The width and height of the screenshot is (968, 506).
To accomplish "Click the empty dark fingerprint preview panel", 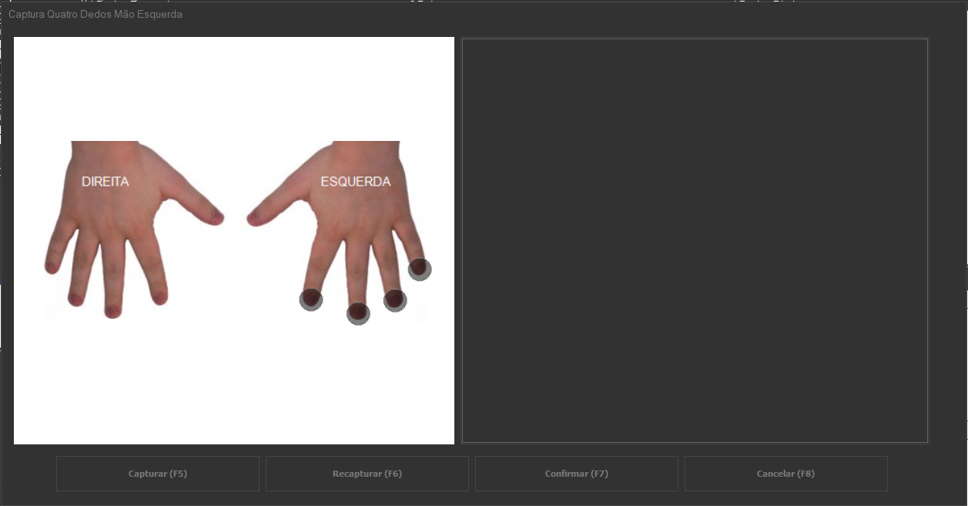I will [x=695, y=240].
